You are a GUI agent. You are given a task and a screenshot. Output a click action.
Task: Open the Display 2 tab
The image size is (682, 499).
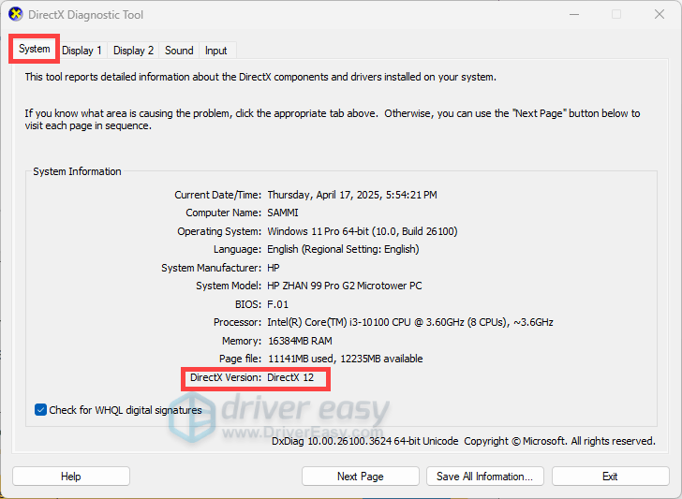(x=134, y=51)
